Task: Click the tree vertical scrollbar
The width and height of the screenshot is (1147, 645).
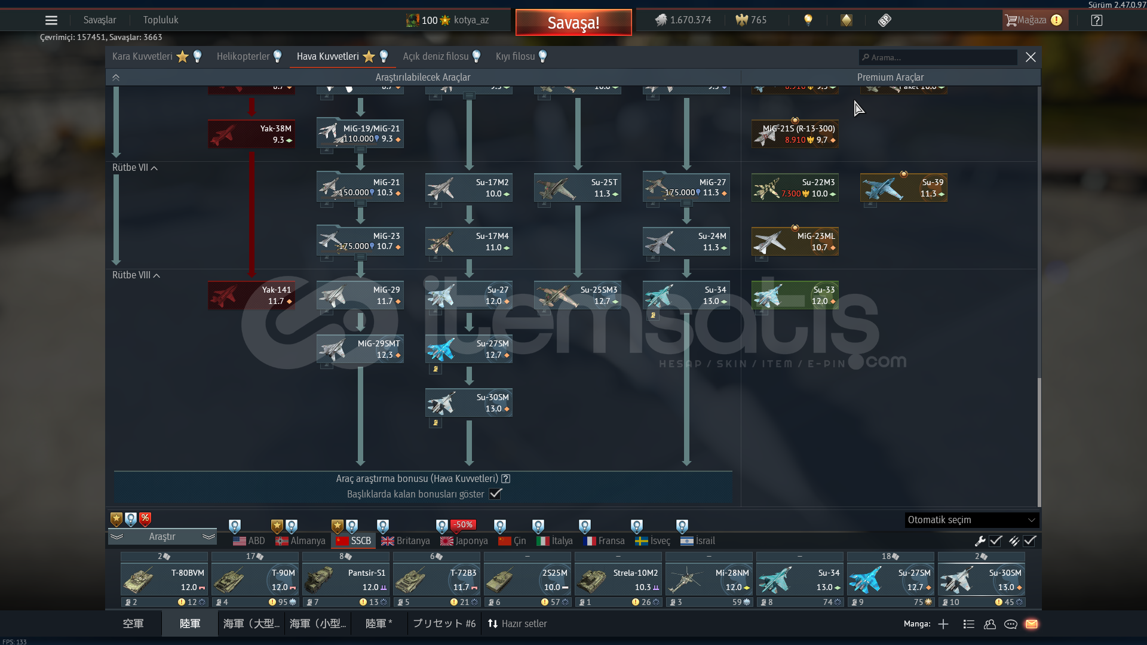Action: point(1039,442)
